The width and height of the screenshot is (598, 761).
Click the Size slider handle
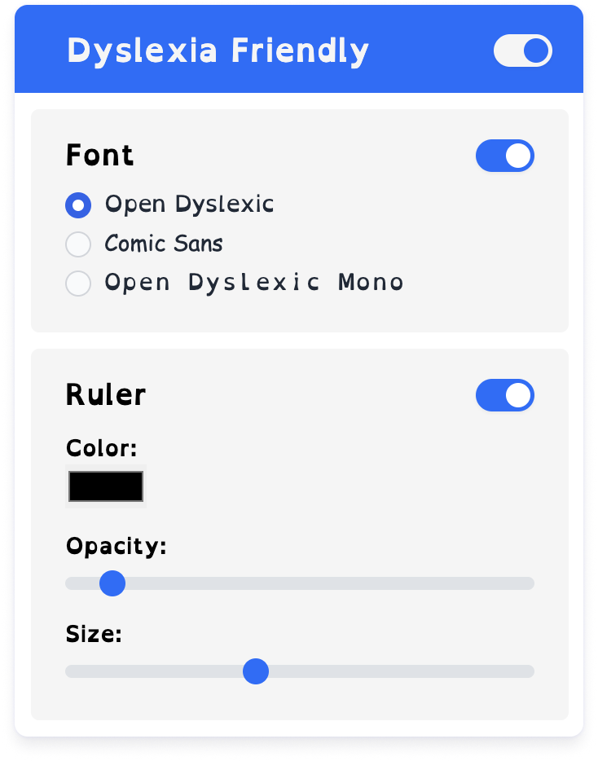(x=256, y=671)
